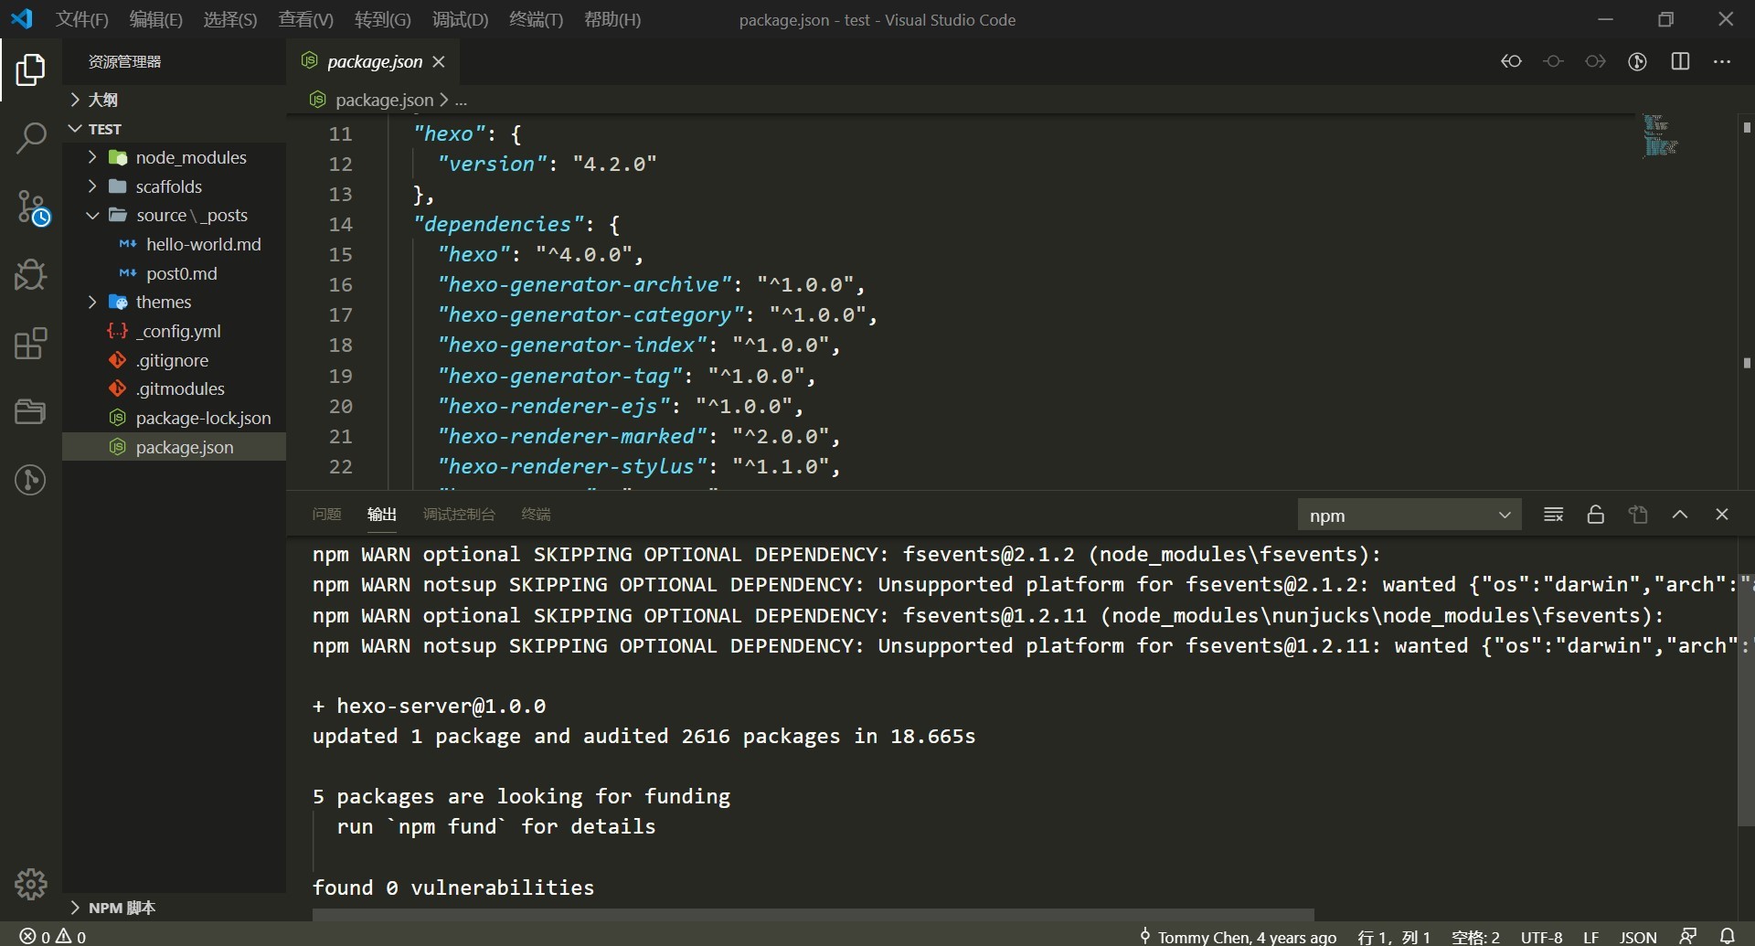Click the previous revision navigation icon
1755x946 pixels.
coord(1554,61)
